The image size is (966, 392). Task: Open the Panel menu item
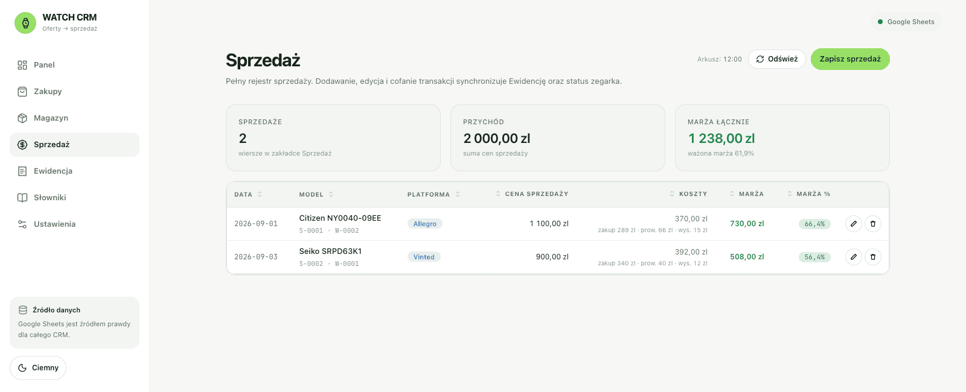point(74,65)
